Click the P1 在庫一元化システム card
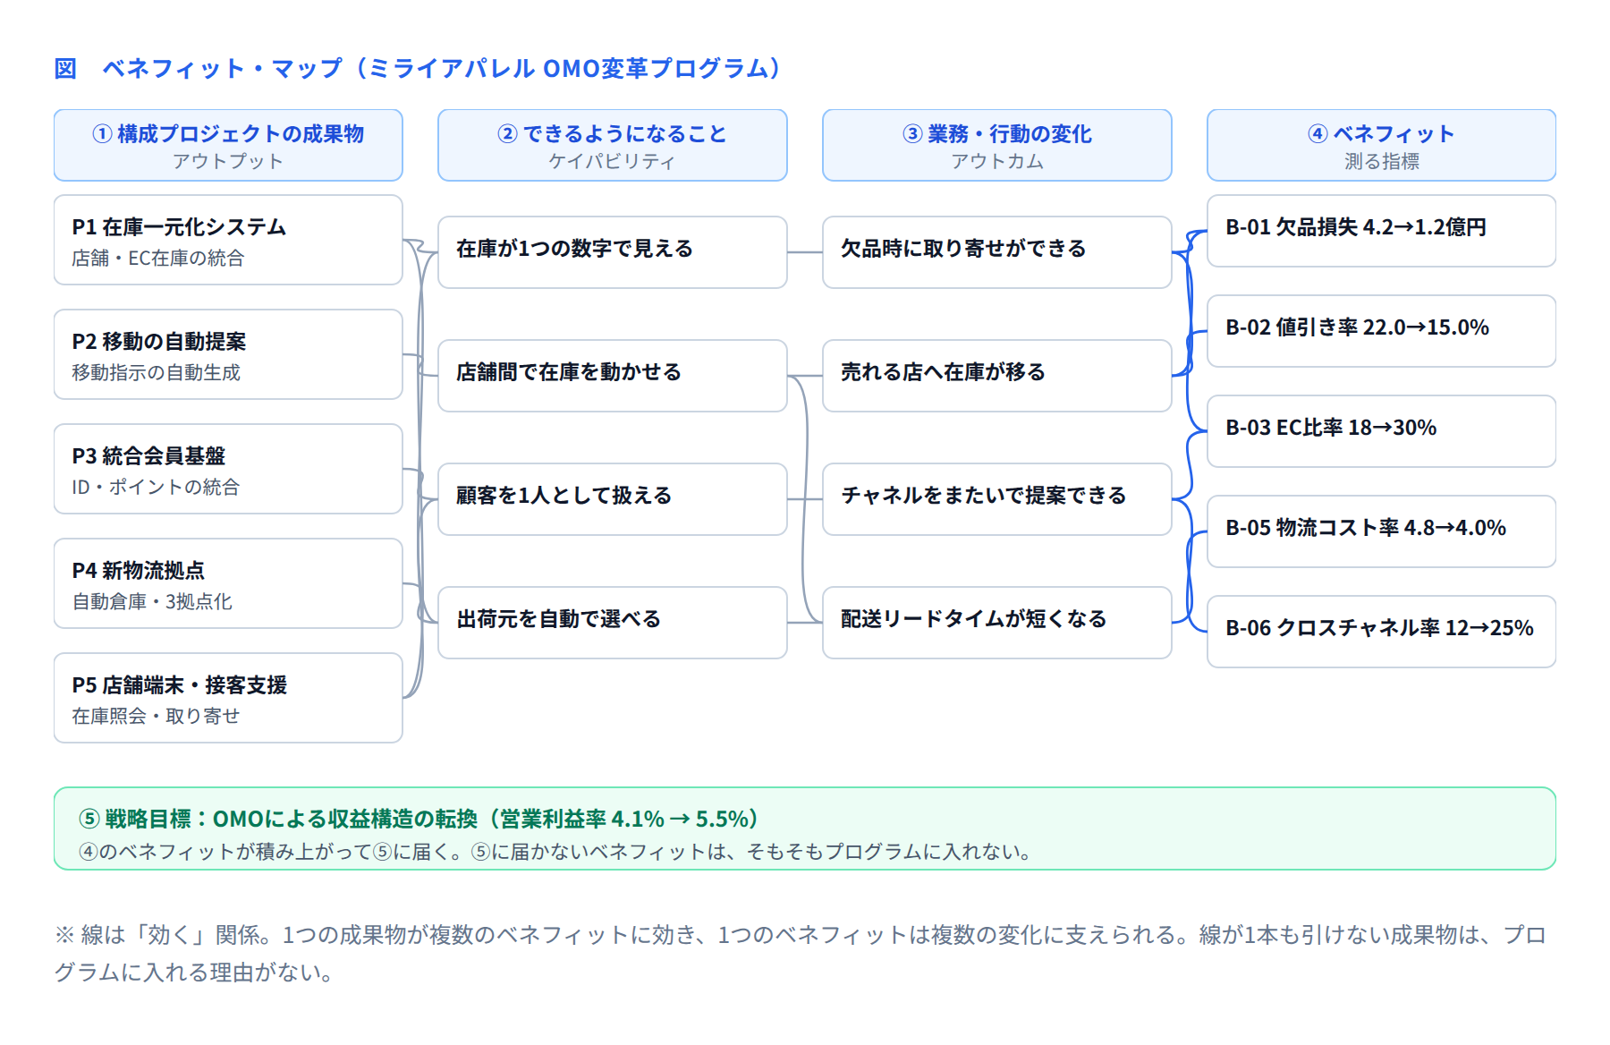 [x=228, y=240]
